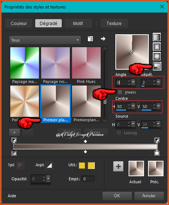
Task: Open the Angle value dropdown arrow
Action: 133,82
